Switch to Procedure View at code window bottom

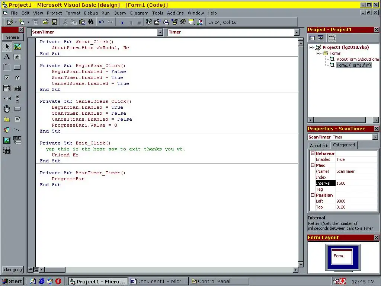[x=31, y=270]
